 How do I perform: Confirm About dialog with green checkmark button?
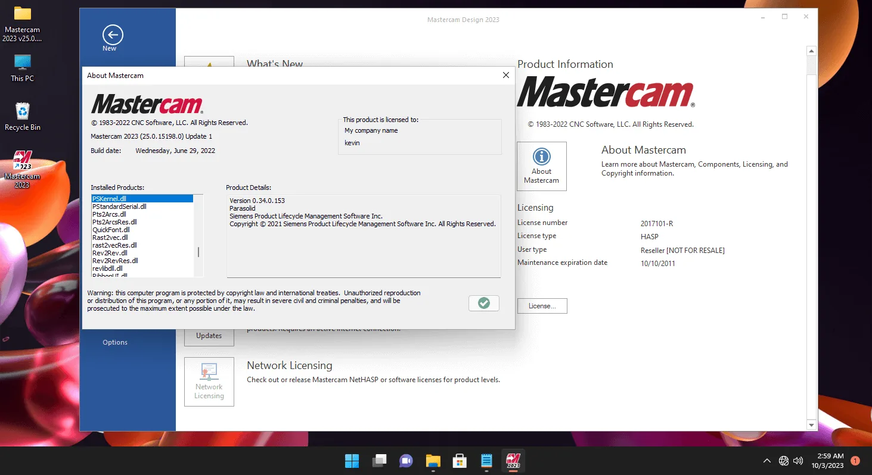[x=484, y=303]
